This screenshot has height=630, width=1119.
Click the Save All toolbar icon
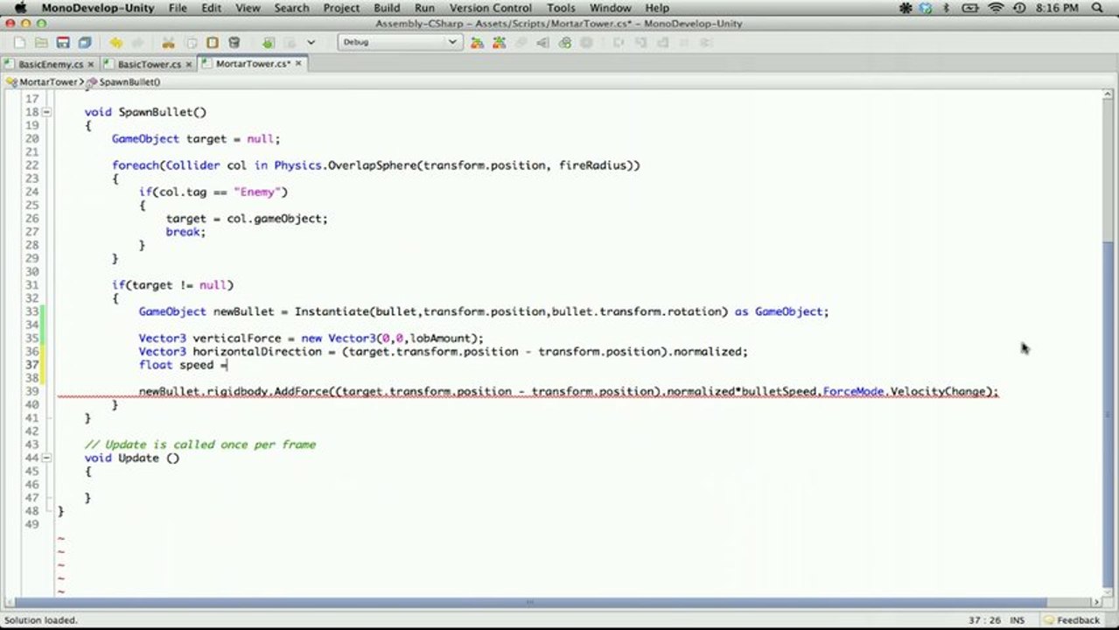coord(85,42)
